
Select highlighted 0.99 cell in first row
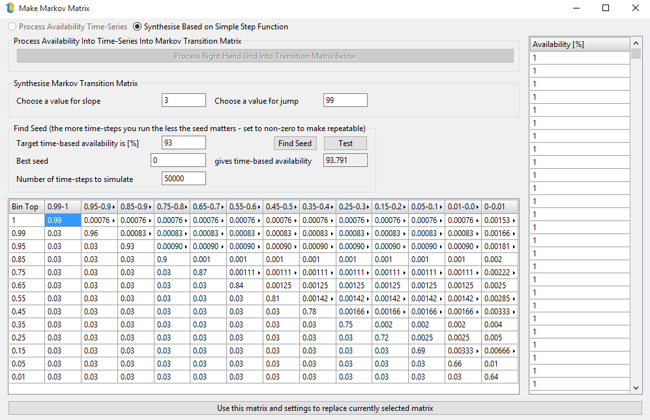[63, 220]
